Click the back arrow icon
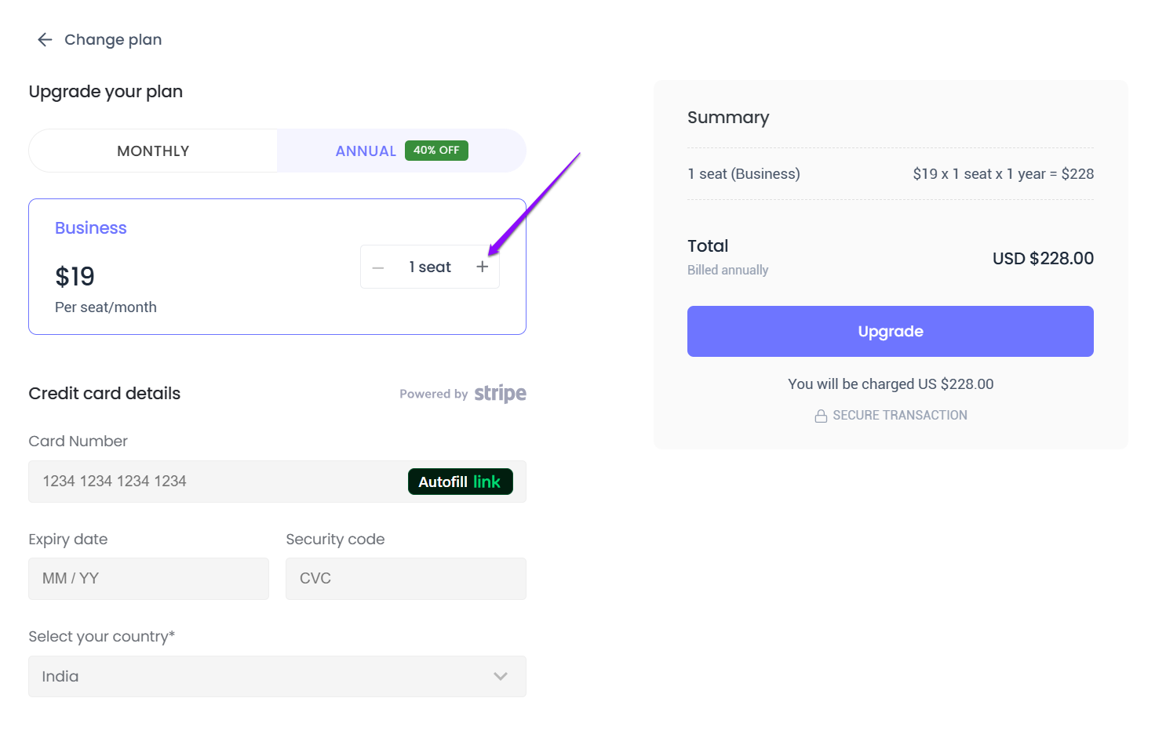 click(x=45, y=40)
